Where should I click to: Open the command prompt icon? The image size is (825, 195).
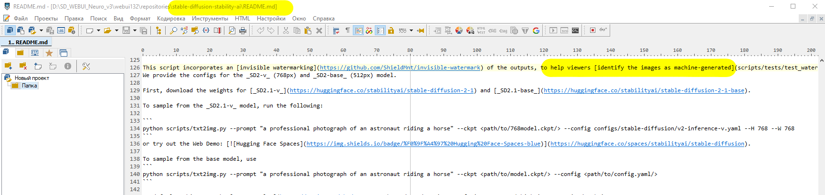[x=575, y=30]
